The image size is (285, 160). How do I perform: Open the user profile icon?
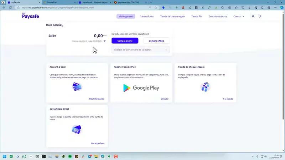[253, 16]
